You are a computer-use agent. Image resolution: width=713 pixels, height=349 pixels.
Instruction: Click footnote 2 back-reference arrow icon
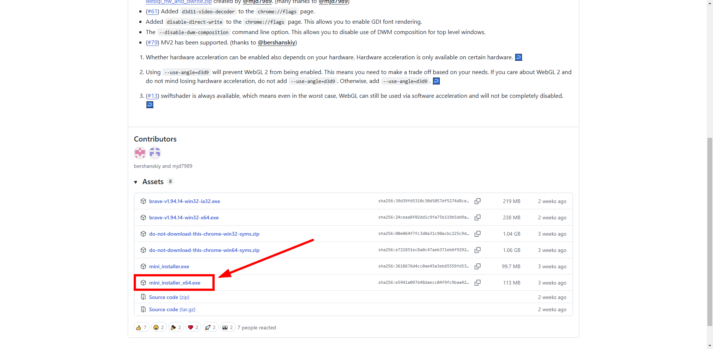[x=437, y=81]
